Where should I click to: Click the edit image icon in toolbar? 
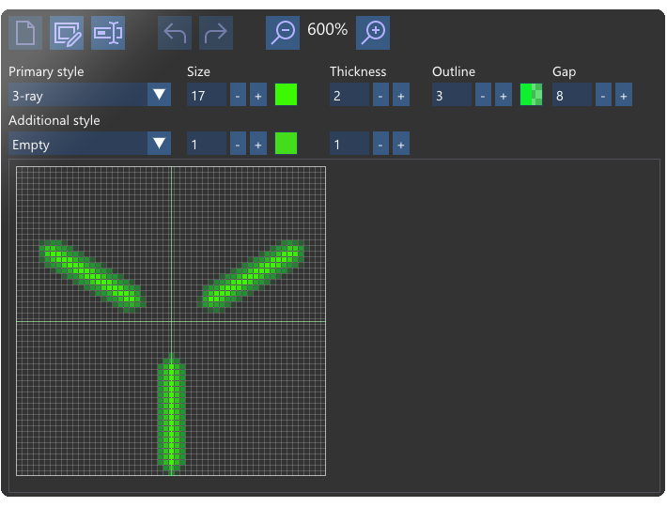coord(67,33)
